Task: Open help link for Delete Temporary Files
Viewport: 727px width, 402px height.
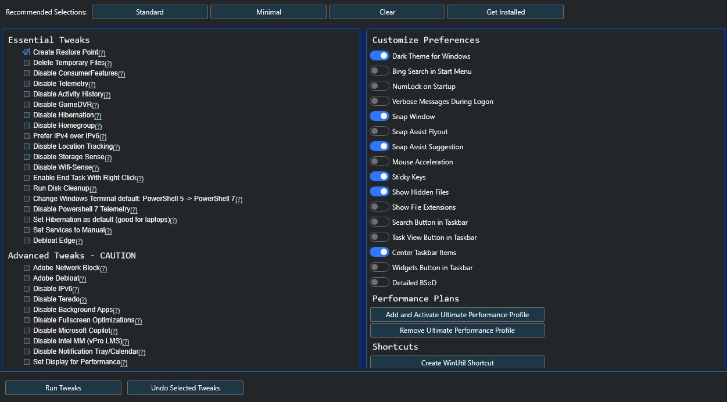Action: (108, 63)
